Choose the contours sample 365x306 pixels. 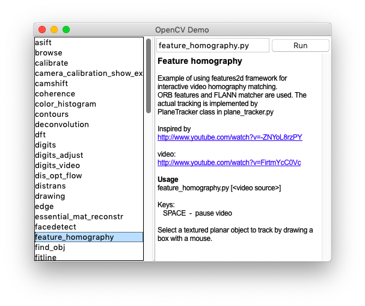89,114
